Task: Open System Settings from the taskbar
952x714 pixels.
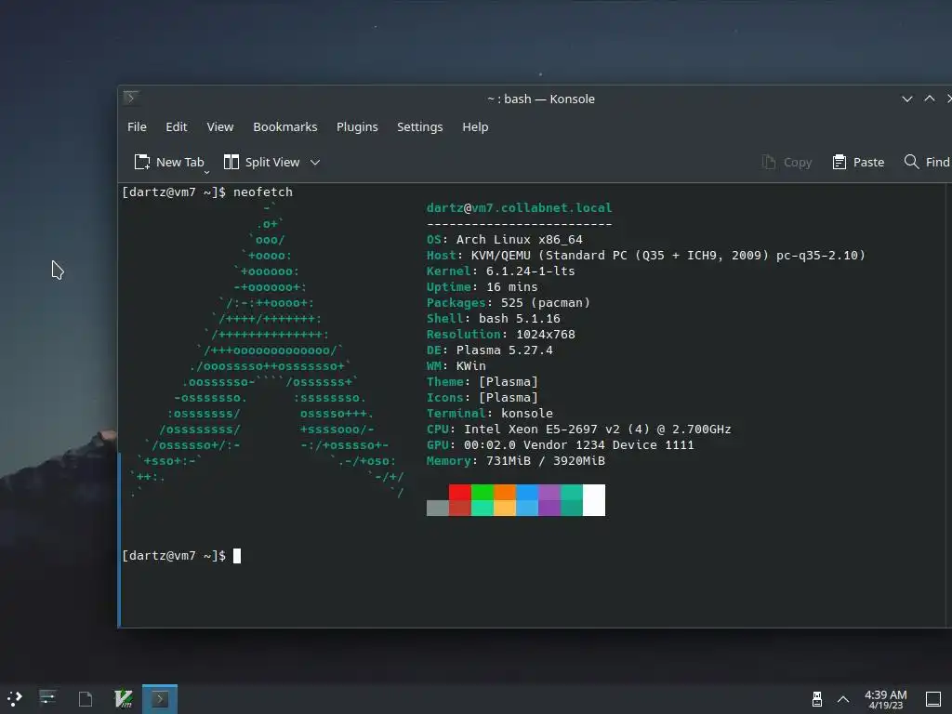Action: [48, 698]
